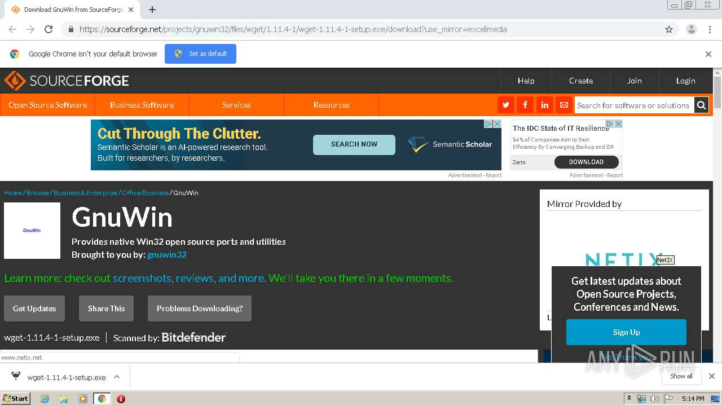Click the browser address bar

(361, 29)
